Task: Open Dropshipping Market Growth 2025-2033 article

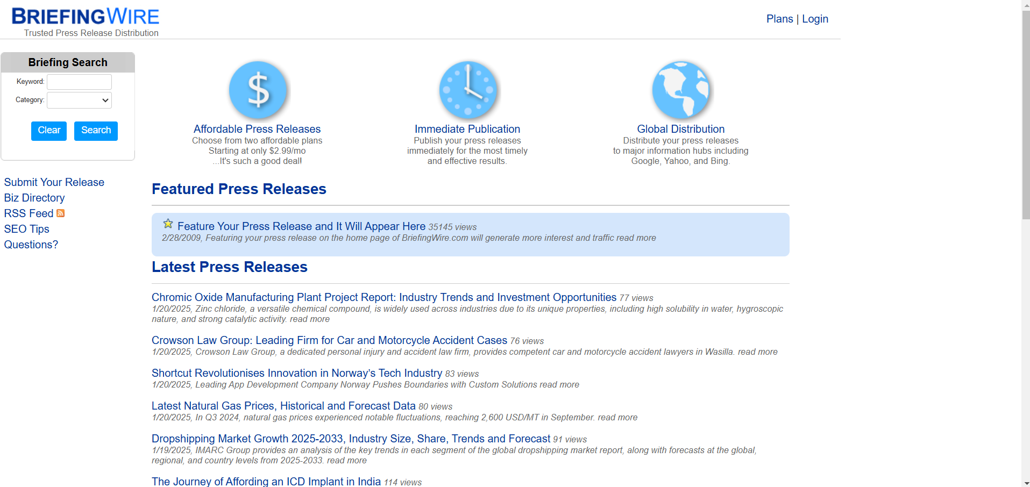Action: [x=351, y=439]
